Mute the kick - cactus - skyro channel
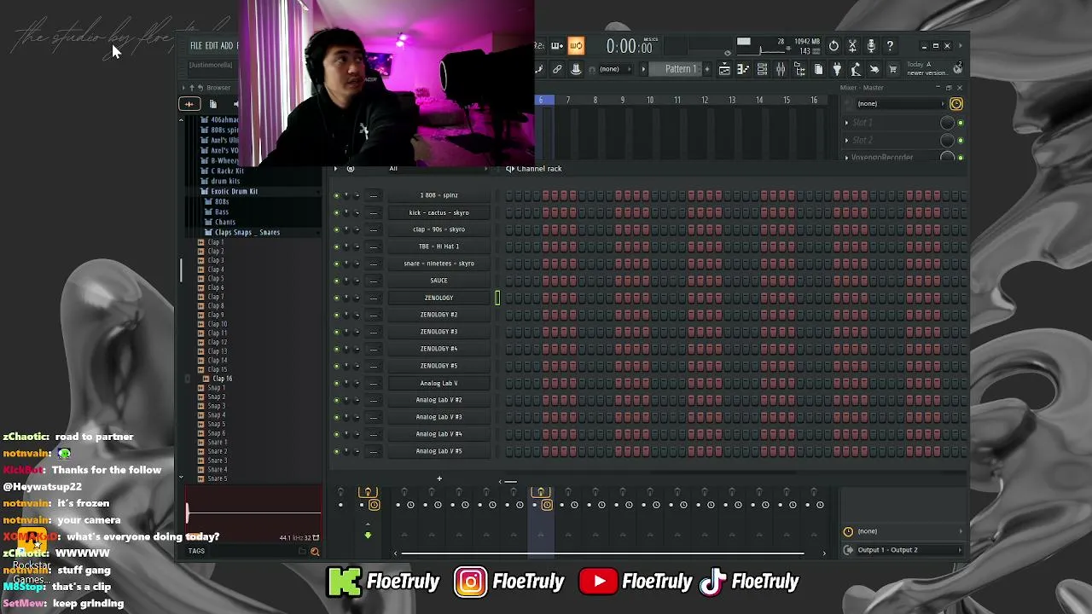The image size is (1092, 614). [x=336, y=212]
